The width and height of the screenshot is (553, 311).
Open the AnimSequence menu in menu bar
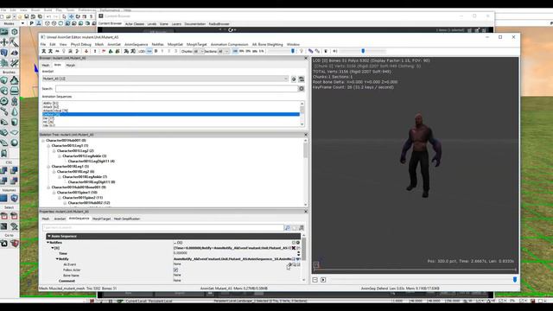coord(137,44)
